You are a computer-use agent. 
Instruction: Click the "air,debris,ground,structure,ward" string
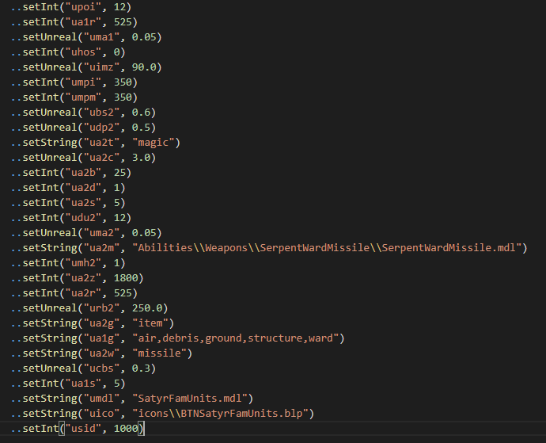pos(235,338)
